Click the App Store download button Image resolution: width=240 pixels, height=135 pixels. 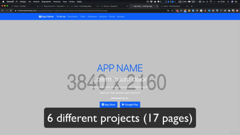click(x=108, y=105)
